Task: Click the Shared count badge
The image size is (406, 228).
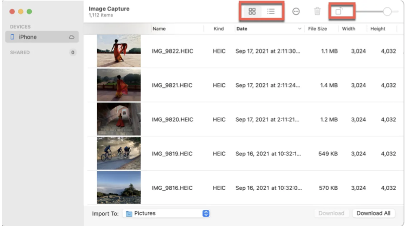Action: [x=73, y=53]
